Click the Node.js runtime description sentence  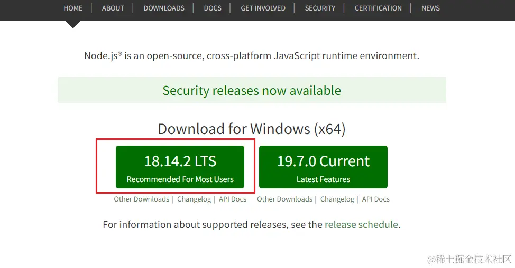point(252,56)
